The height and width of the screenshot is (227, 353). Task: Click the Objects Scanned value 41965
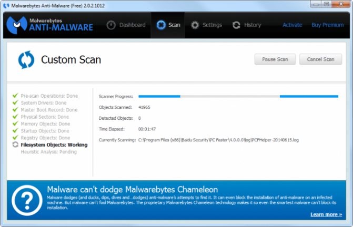click(144, 107)
